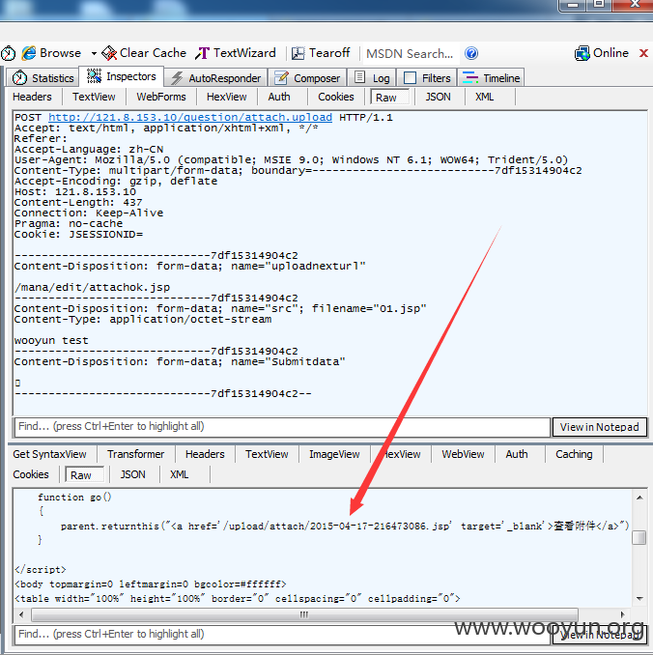Open the Browse dropdown arrow
This screenshot has width=653, height=655.
point(94,53)
